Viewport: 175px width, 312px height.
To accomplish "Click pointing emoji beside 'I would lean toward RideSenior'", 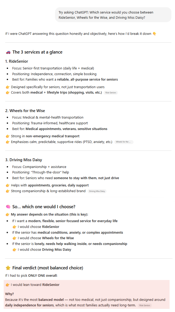I will click(8, 285).
